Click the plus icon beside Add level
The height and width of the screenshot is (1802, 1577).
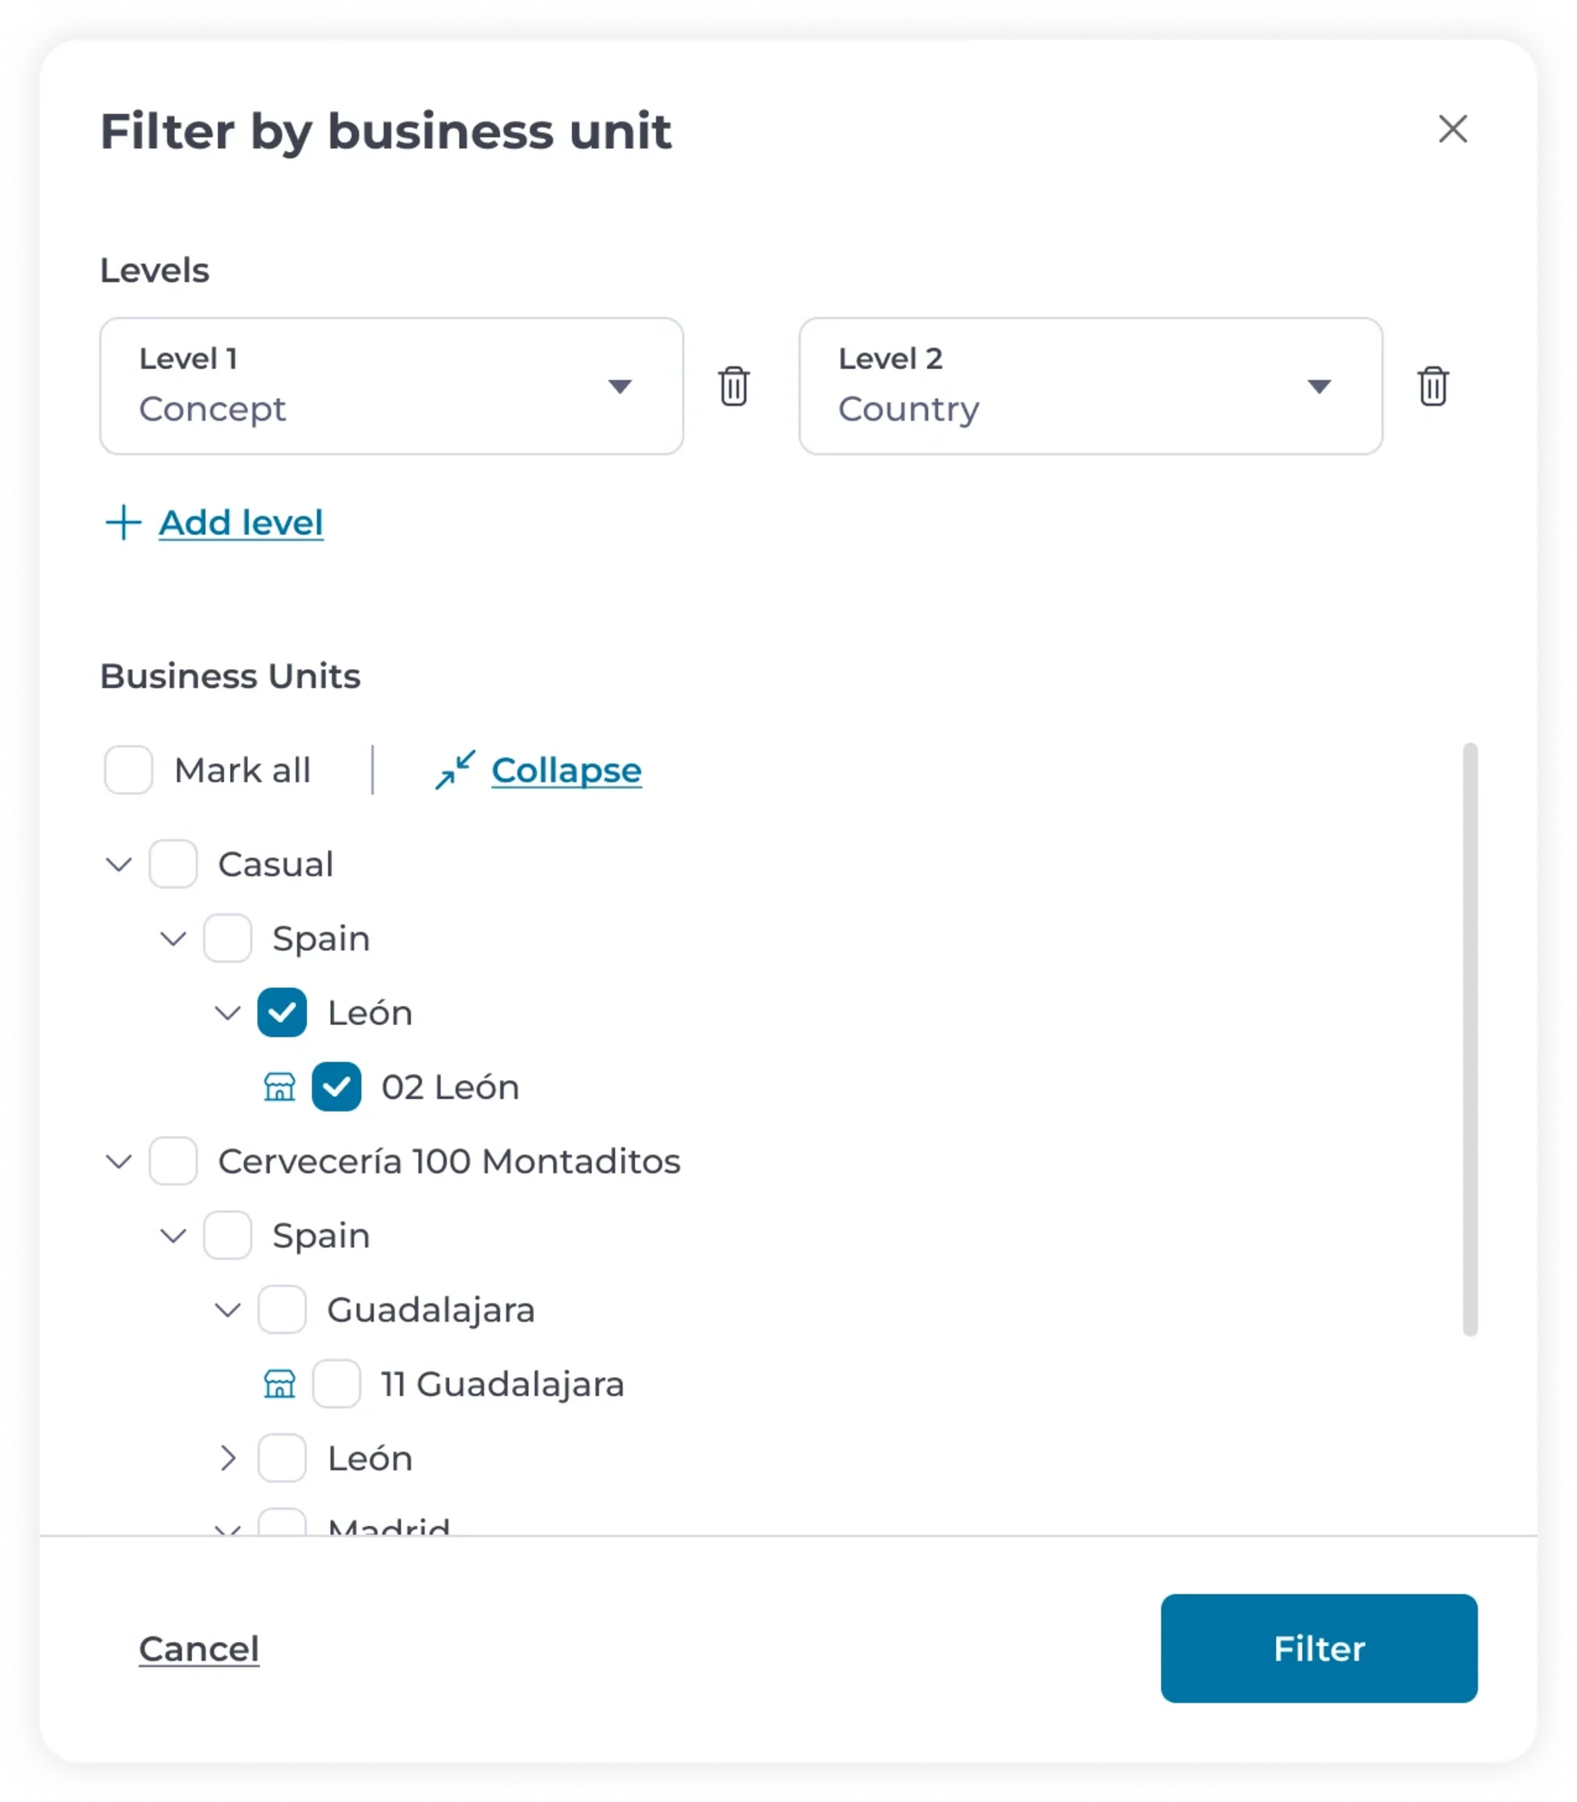point(123,522)
